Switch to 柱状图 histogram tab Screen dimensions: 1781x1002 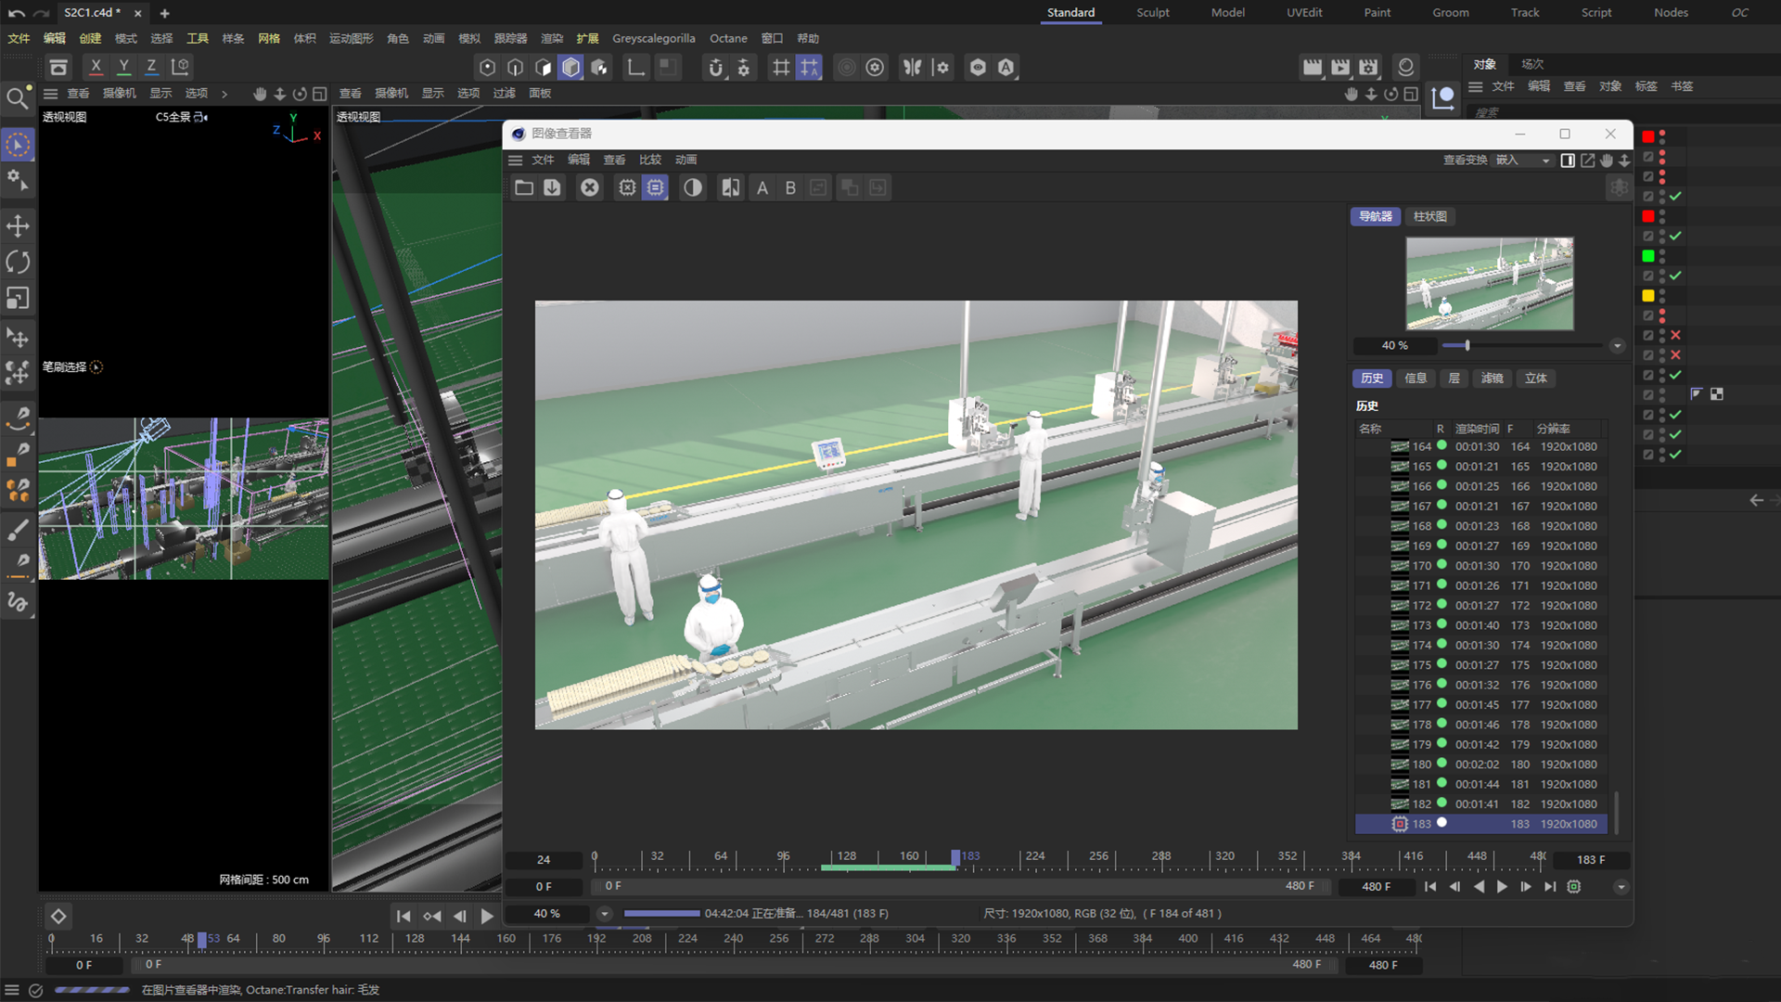point(1429,216)
